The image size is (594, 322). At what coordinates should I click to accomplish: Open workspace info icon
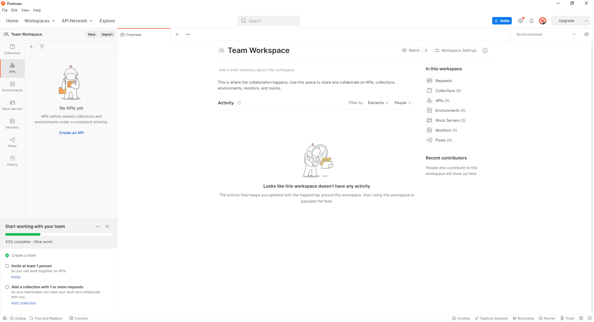click(x=485, y=50)
